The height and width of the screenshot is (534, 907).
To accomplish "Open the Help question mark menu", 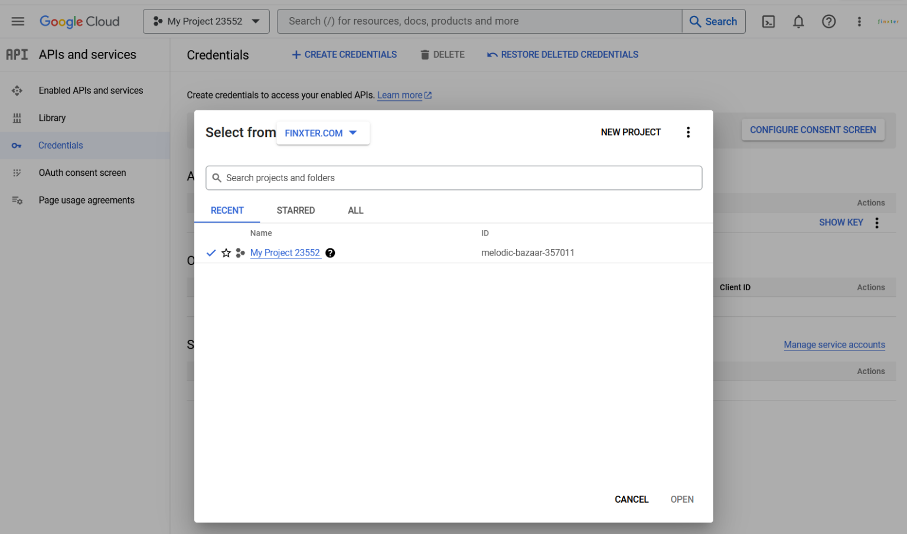I will [828, 21].
